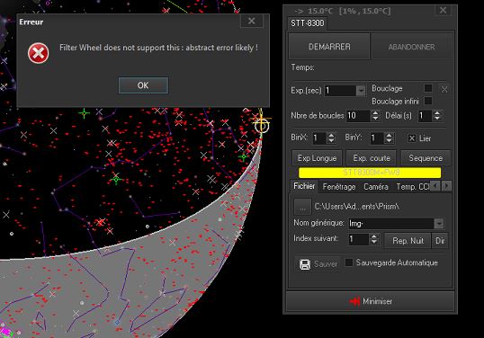Open the Nom générique dropdown

click(439, 223)
